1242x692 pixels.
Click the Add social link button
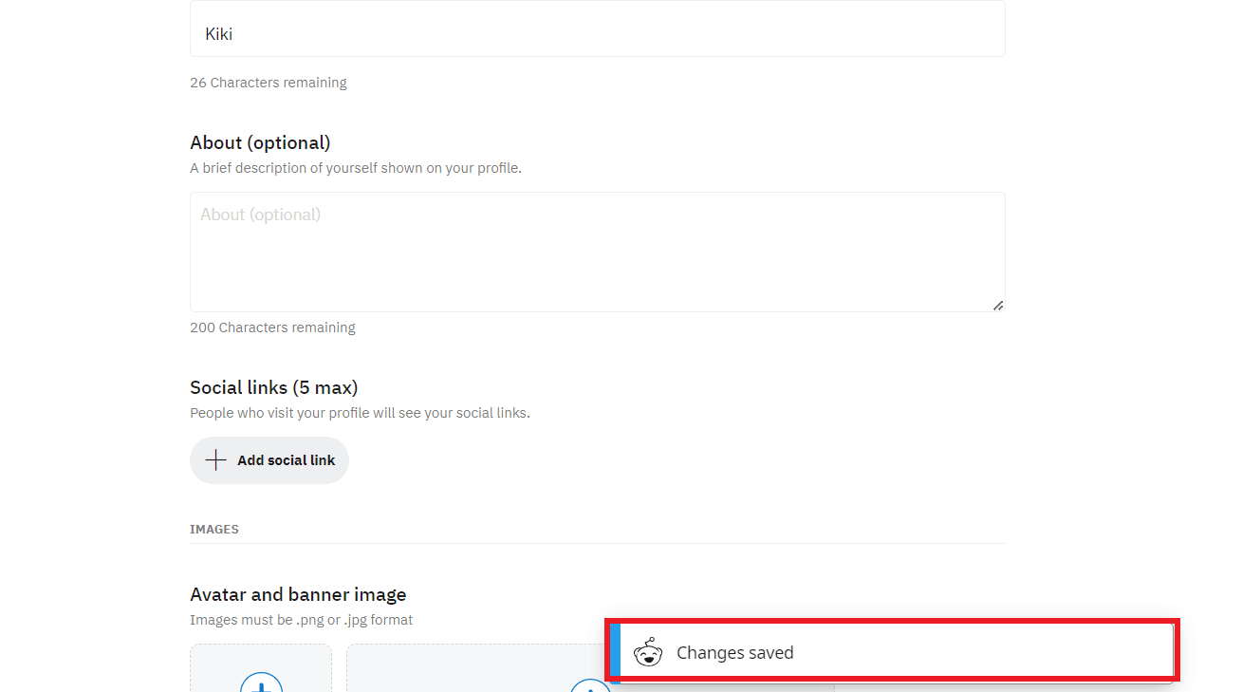click(x=269, y=460)
